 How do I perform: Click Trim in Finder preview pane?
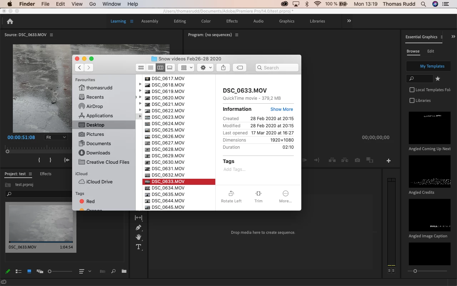[258, 197]
